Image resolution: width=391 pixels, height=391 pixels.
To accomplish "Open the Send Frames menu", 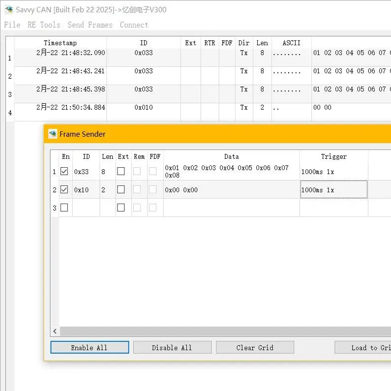I will pos(90,25).
